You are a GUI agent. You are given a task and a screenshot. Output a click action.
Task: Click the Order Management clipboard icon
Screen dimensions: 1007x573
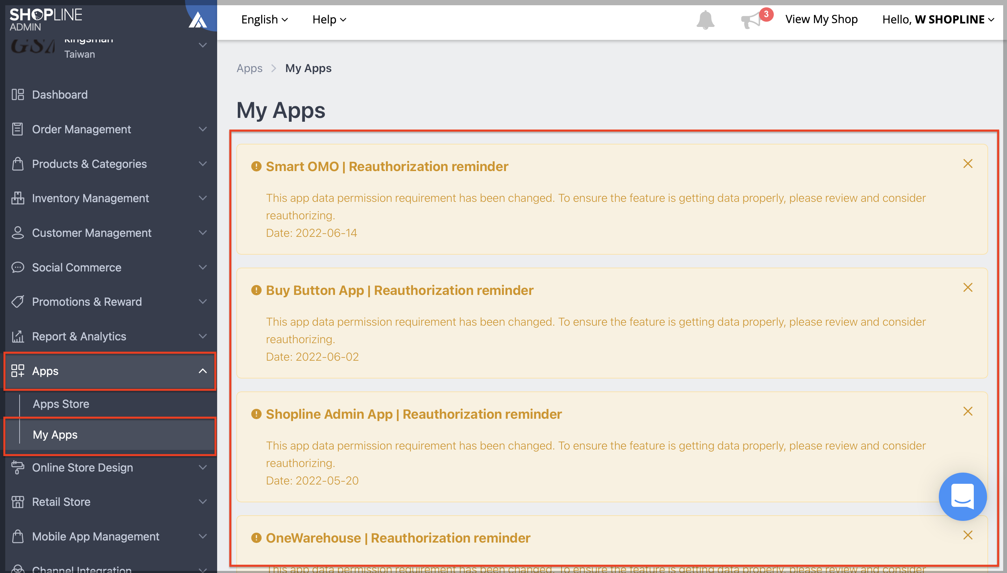coord(18,129)
